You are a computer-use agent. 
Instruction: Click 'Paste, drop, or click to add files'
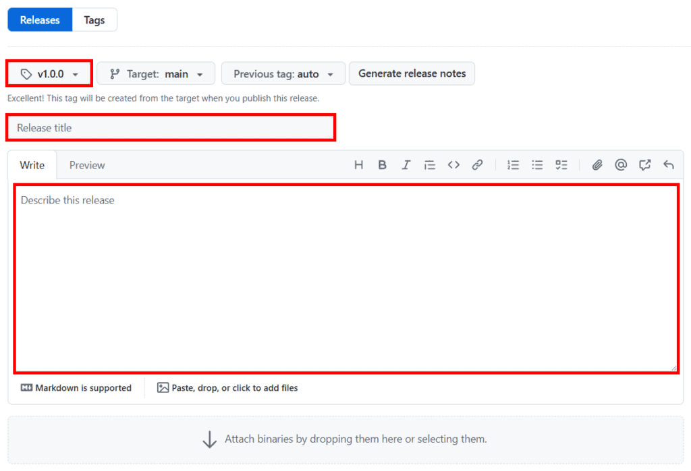(x=227, y=388)
